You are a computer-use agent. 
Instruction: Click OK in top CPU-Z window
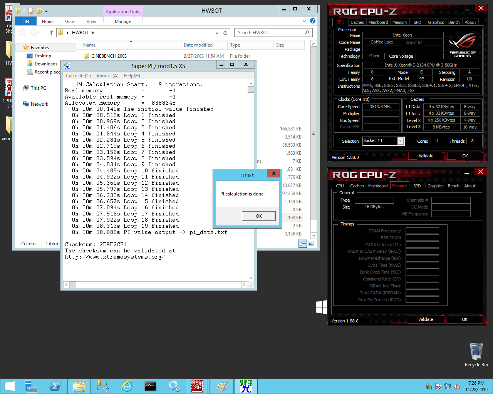point(465,156)
